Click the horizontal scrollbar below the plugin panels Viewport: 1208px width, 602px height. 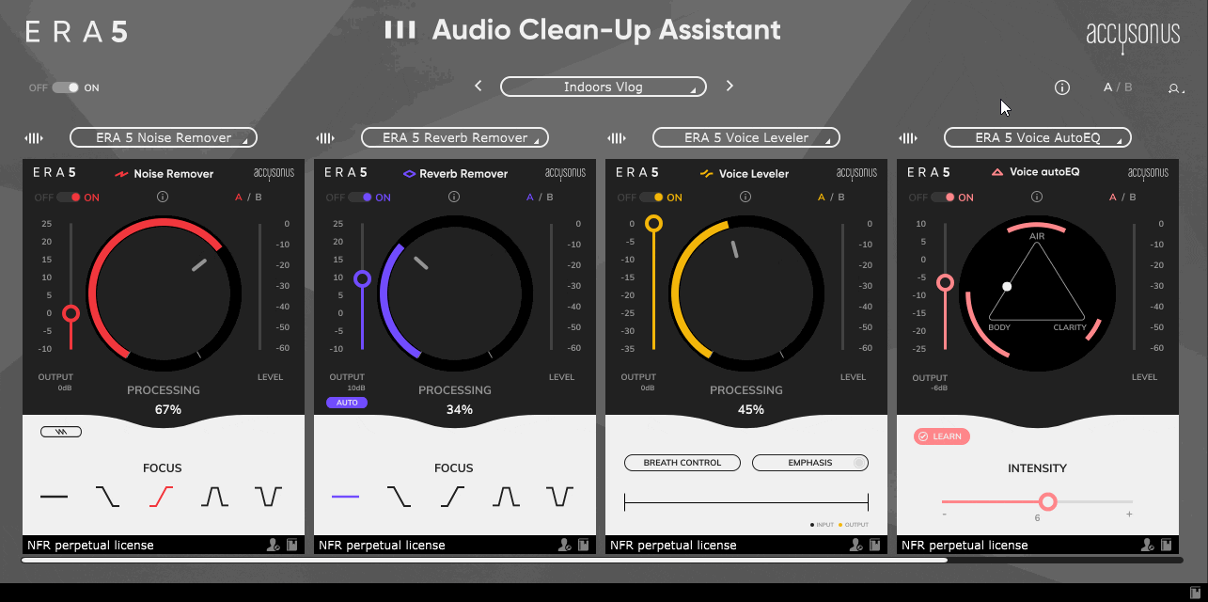[484, 560]
